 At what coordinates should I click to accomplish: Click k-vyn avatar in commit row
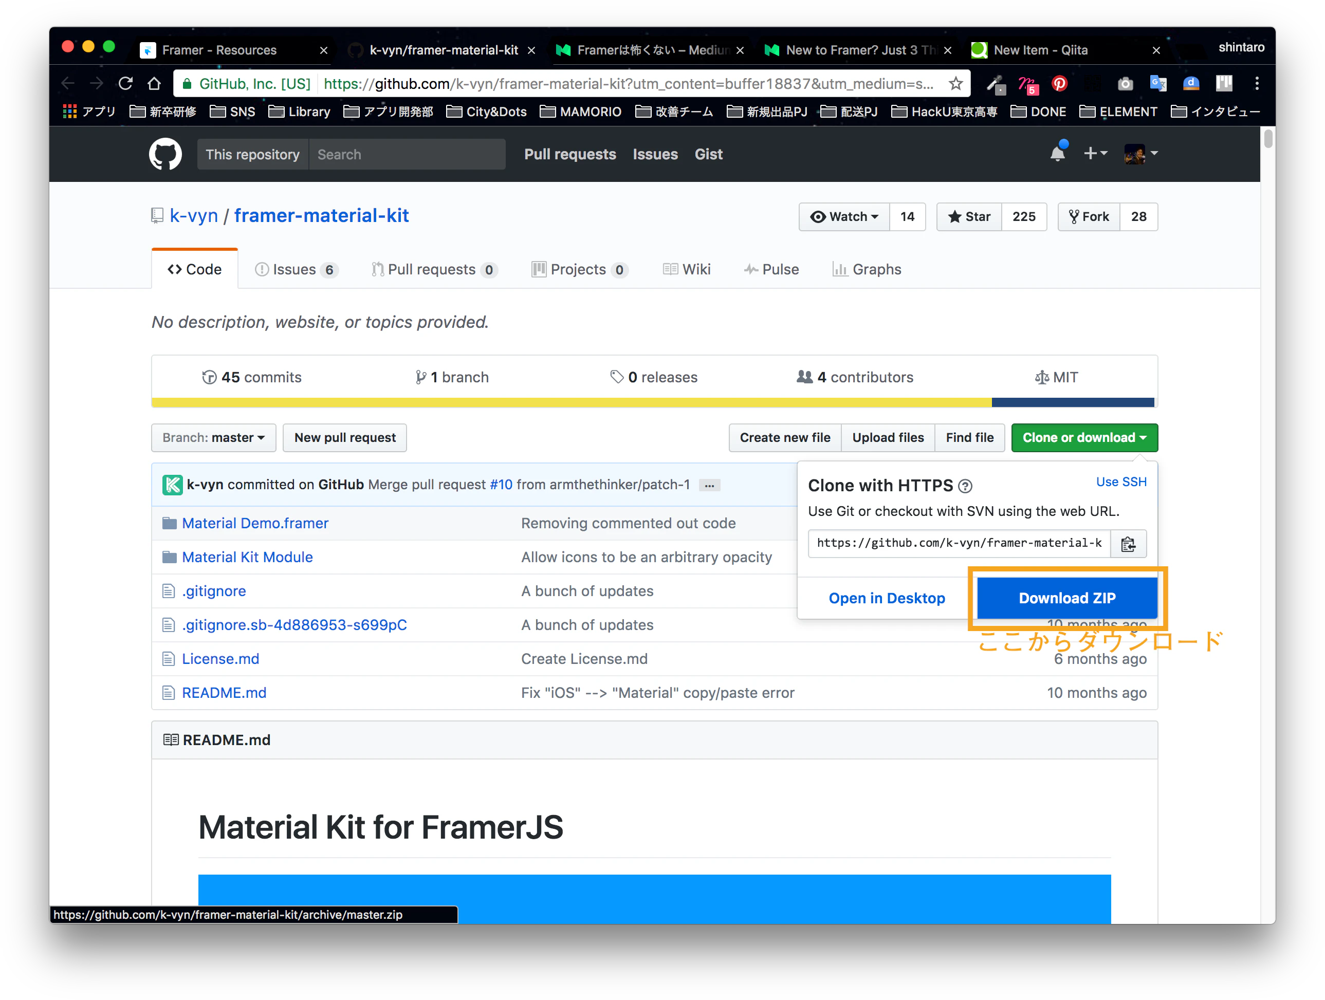pyautogui.click(x=172, y=485)
